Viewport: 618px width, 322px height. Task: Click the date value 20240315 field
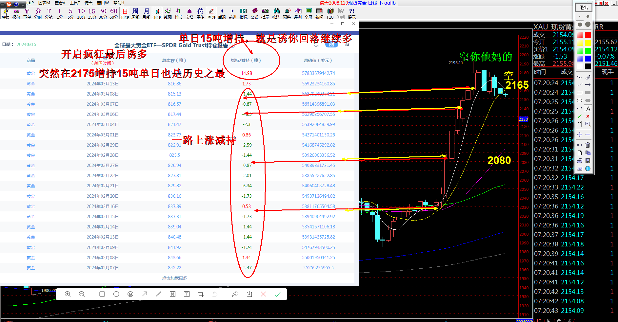(x=27, y=45)
